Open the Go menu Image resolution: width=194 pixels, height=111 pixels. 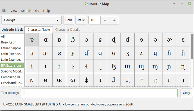pos(37,11)
